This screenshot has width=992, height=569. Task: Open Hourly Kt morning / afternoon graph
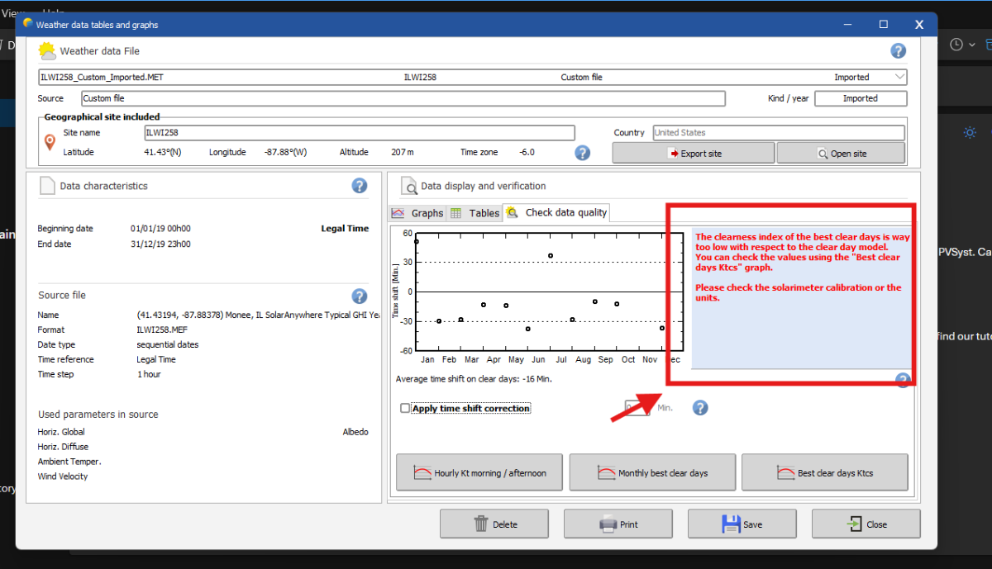click(x=479, y=473)
